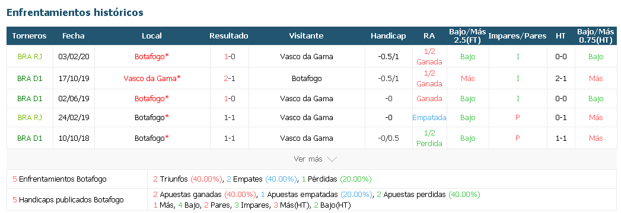The width and height of the screenshot is (621, 213).
Task: Select visitor Botafogo in 17/10/19 row
Action: (307, 79)
